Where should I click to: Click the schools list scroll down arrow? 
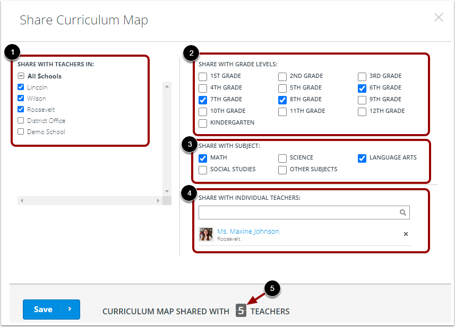point(167,191)
